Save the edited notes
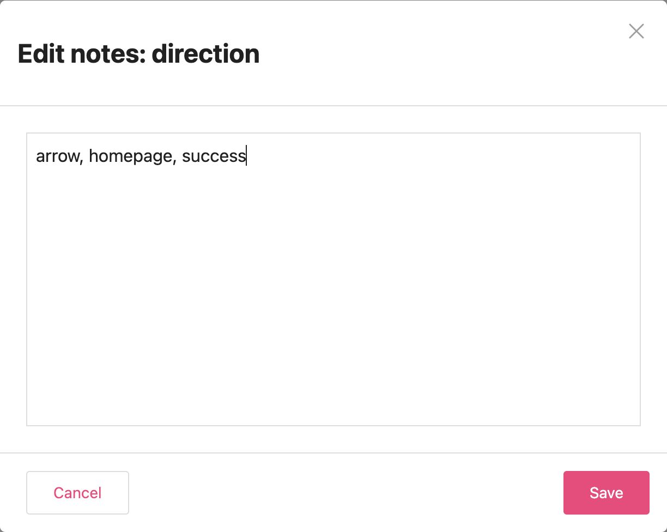The image size is (667, 532). 606,493
